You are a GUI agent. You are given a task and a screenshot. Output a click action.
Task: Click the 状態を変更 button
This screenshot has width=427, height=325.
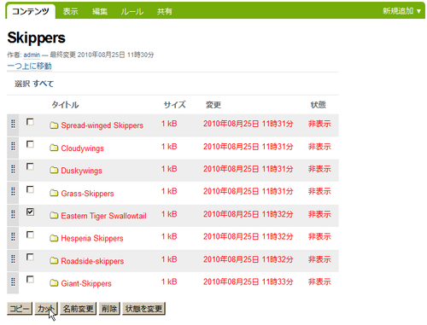coord(143,309)
